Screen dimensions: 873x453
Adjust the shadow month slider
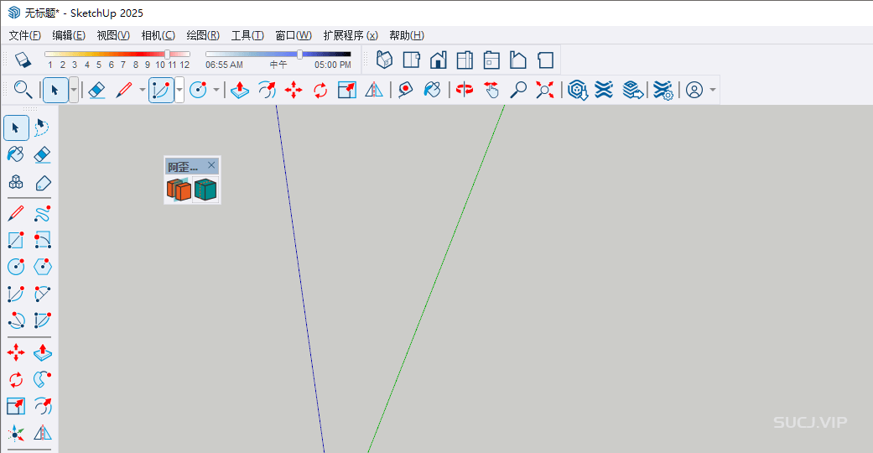click(x=167, y=55)
